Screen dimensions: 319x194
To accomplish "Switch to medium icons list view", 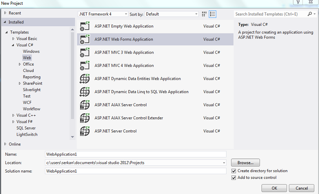I will pos(213,14).
